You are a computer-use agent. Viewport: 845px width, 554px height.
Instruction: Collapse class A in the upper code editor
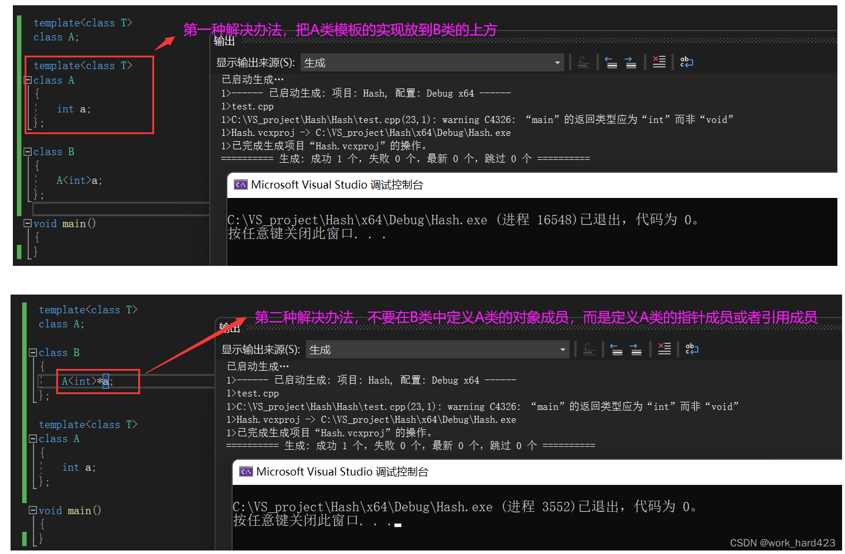click(28, 80)
